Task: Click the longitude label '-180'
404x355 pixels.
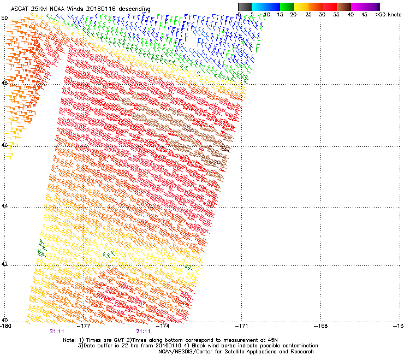Action: (x=5, y=326)
